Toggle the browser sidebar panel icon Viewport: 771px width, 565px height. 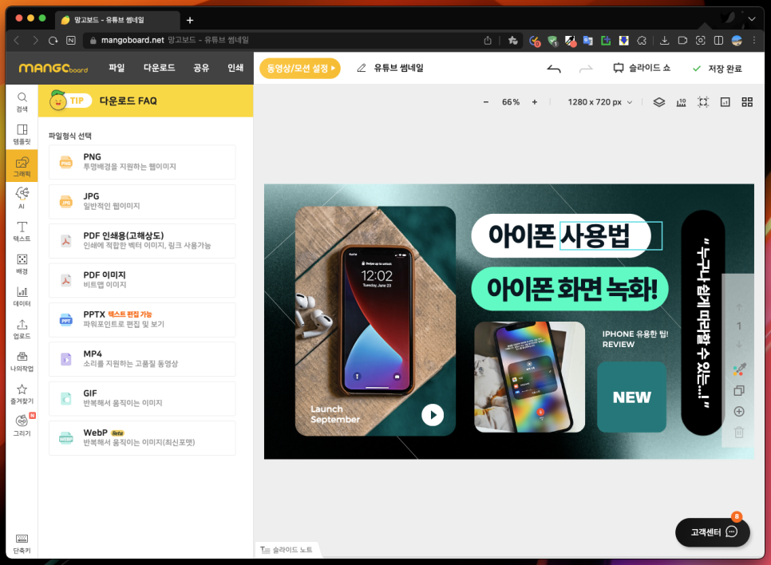(x=718, y=41)
